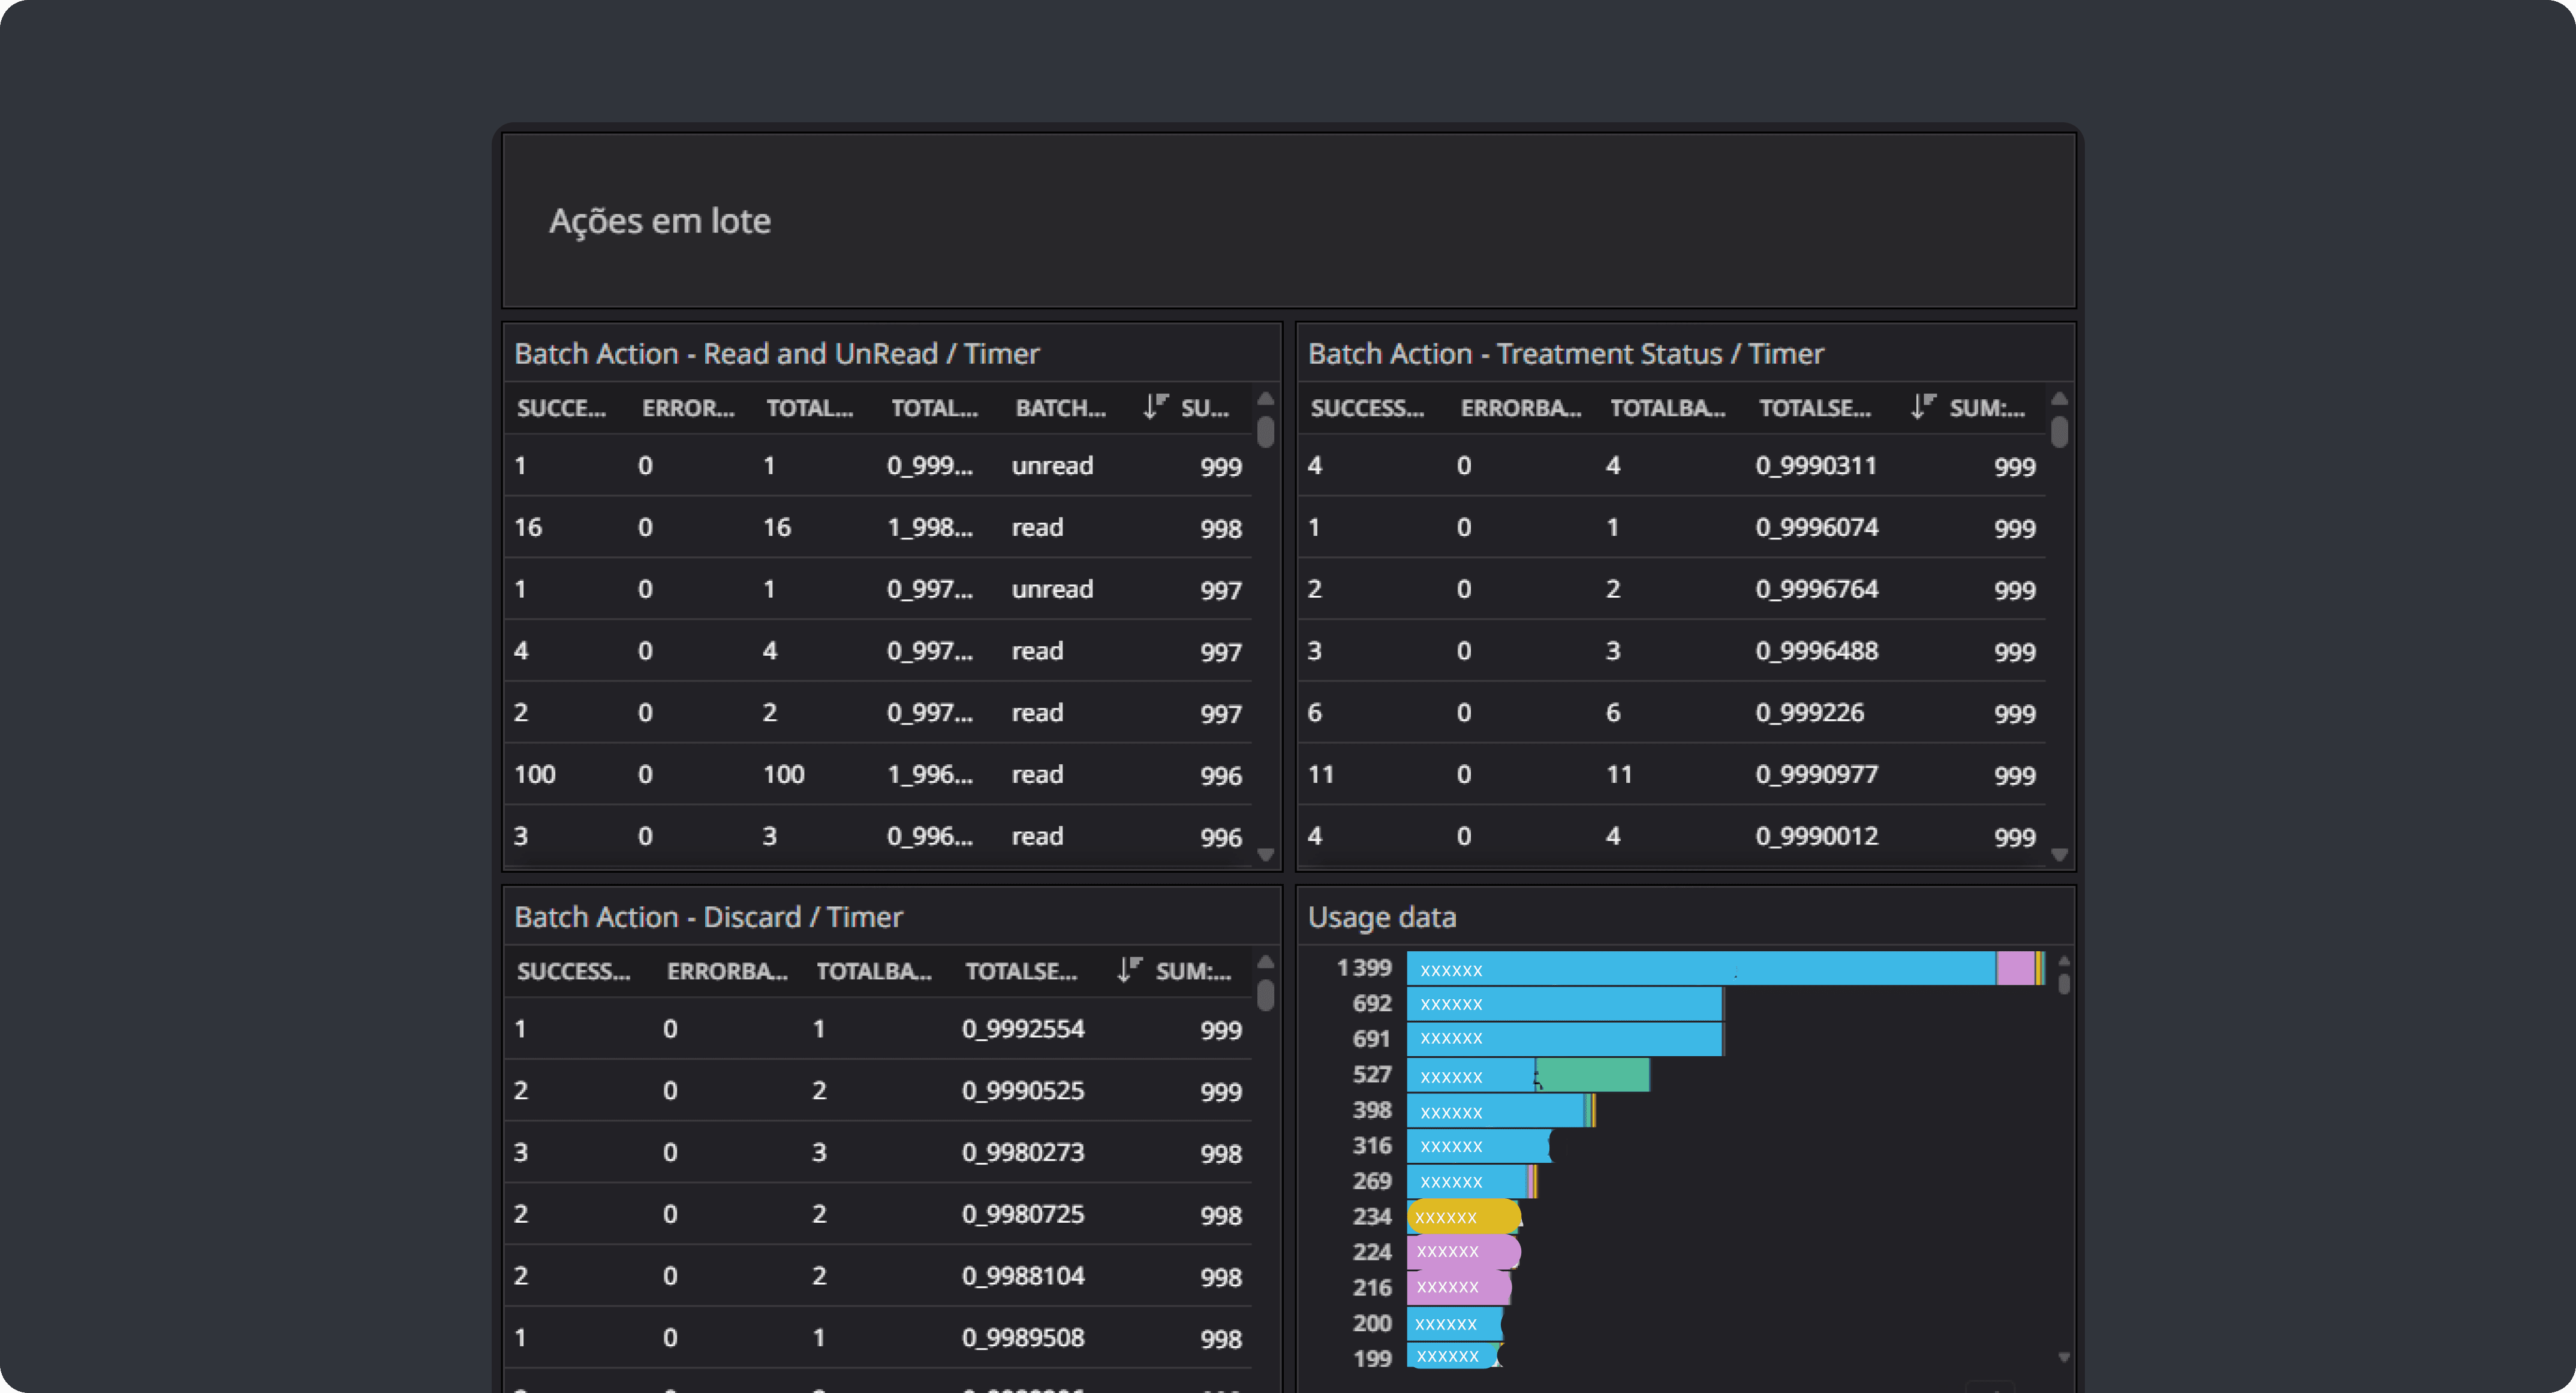Viewport: 2576px width, 1393px height.
Task: Click the green segment of the 527 bar
Action: pyautogui.click(x=1593, y=1075)
